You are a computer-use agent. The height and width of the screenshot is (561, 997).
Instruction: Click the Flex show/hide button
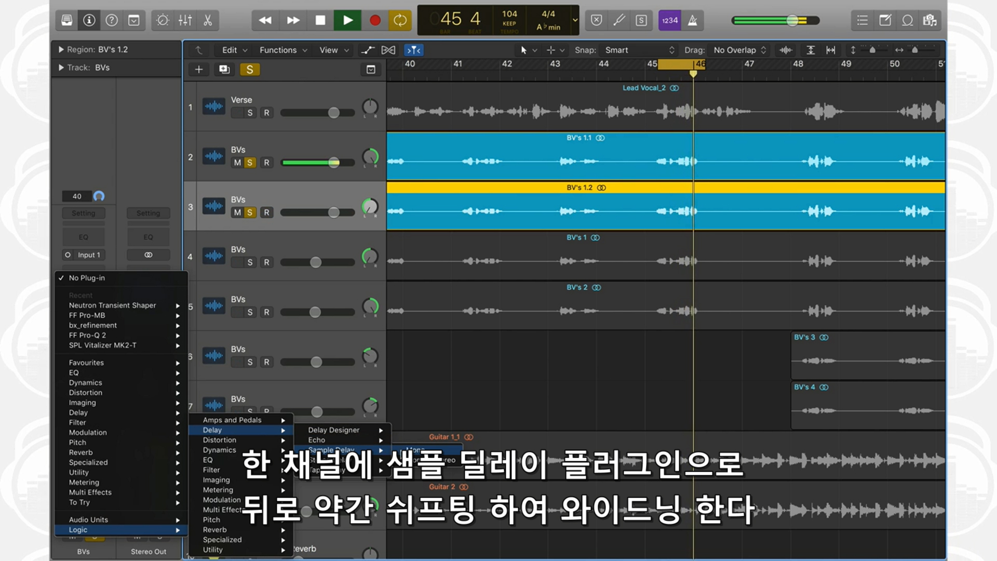(388, 50)
